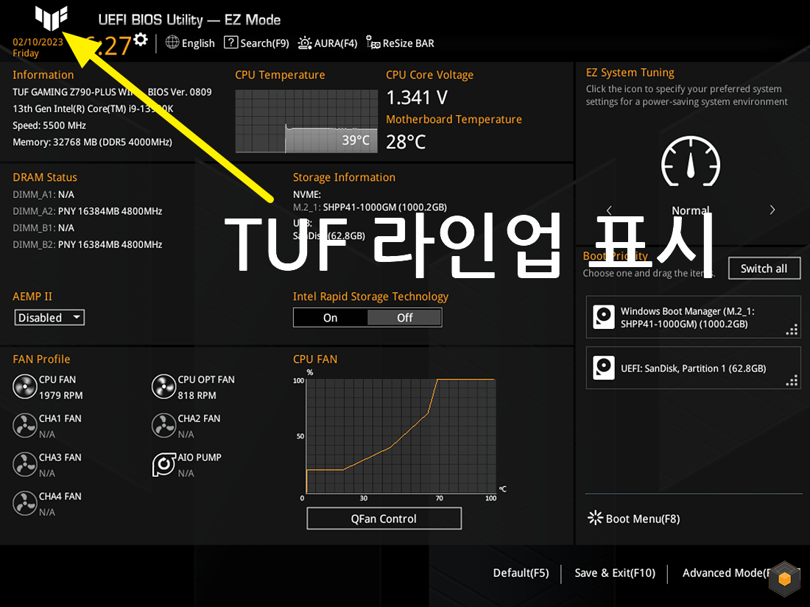Screen dimensions: 810x607
Task: Select the Windows Boot Manager boot entry
Action: pyautogui.click(x=692, y=318)
